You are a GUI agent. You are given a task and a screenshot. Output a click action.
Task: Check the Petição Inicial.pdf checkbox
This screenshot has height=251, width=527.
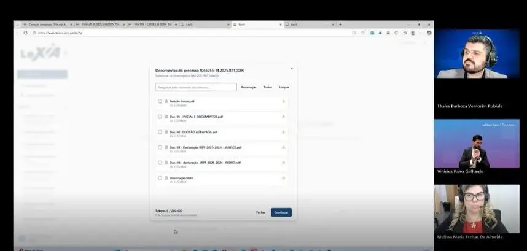click(160, 101)
